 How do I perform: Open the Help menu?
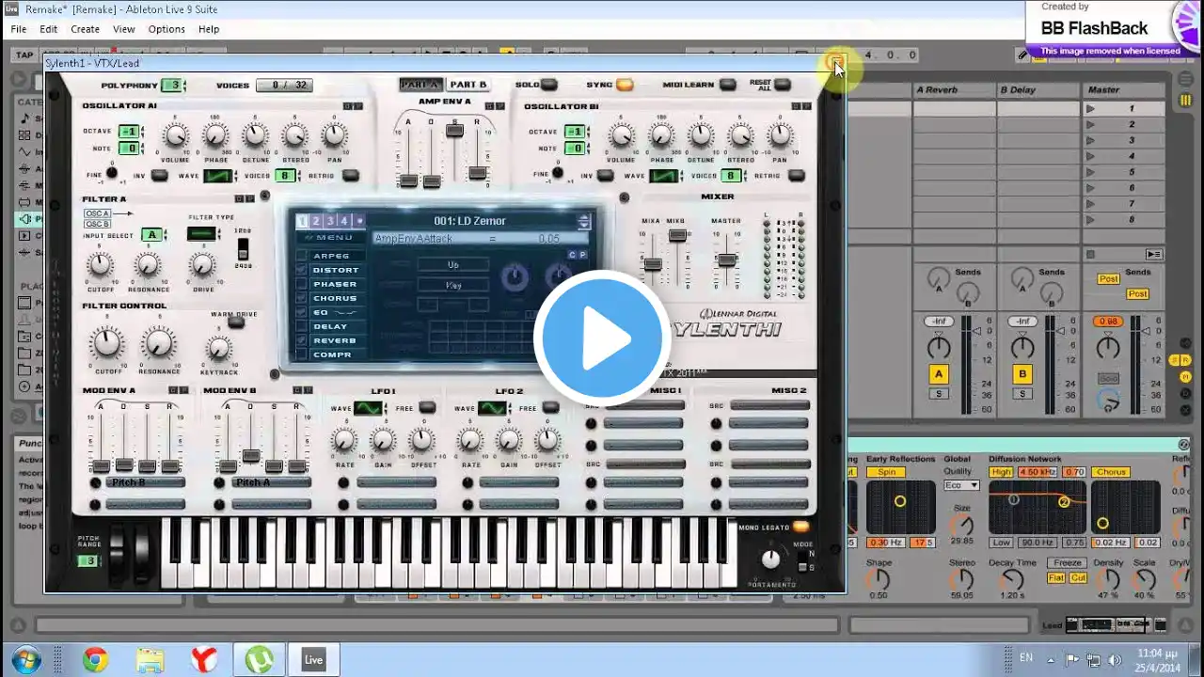coord(209,29)
